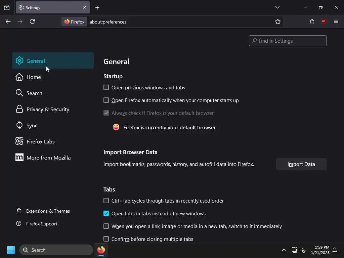This screenshot has width=344, height=258.
Task: Click the Firefox icon in taskbar
Action: coord(101,250)
